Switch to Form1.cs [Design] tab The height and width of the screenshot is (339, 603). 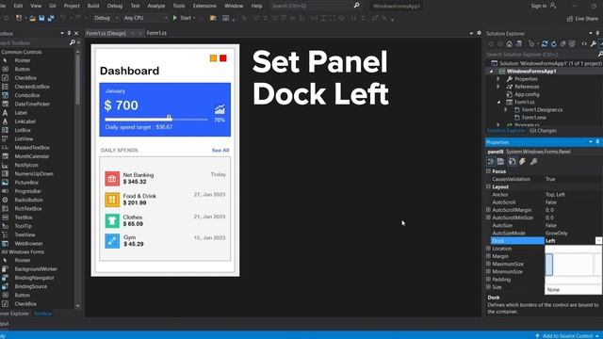click(x=106, y=33)
